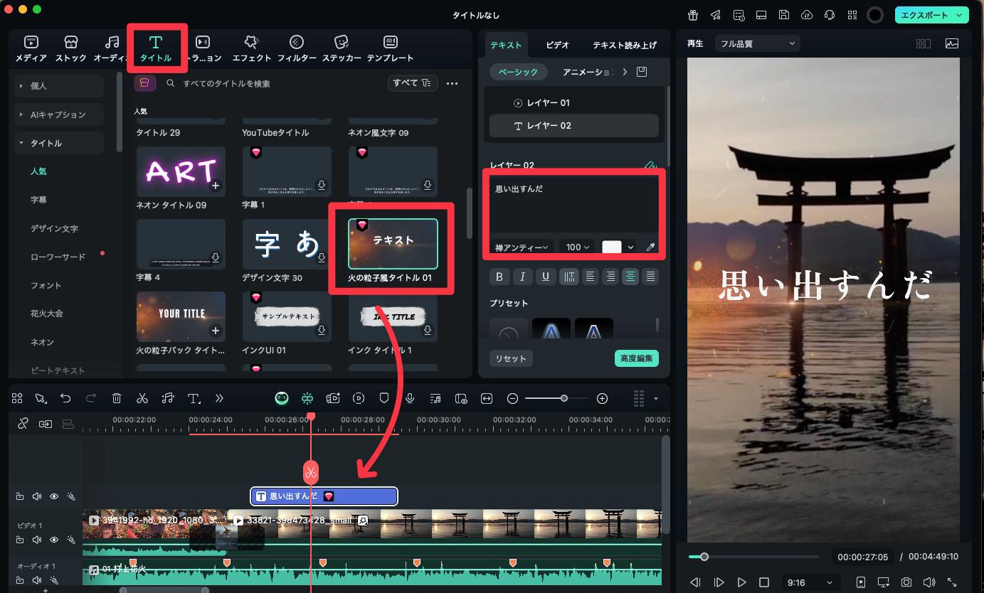
Task: Switch to the タイトル titles tab
Action: (156, 48)
